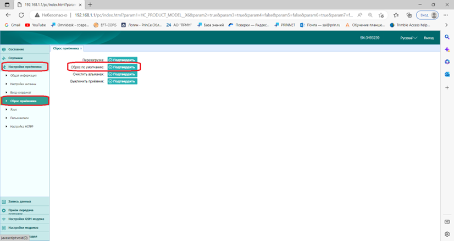Expand the Приём-передача section

pos(25,210)
